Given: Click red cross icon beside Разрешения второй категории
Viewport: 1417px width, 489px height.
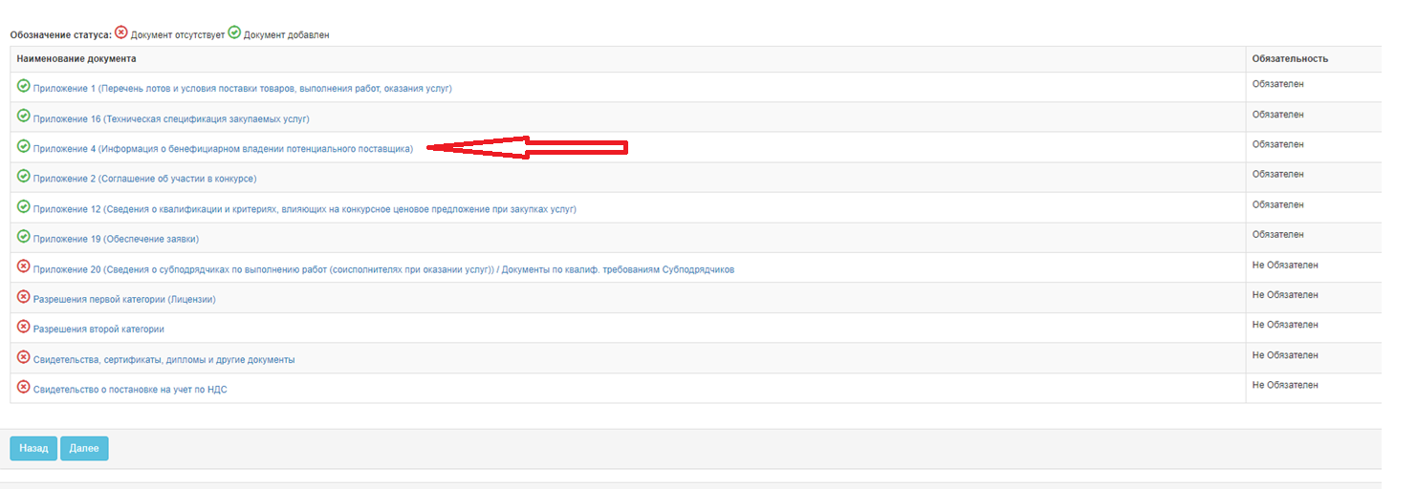Looking at the screenshot, I should [24, 328].
